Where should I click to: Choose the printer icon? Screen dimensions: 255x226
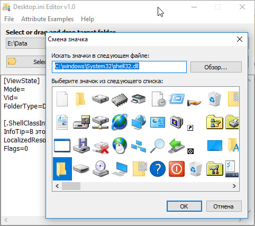(x=138, y=99)
